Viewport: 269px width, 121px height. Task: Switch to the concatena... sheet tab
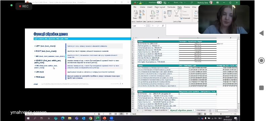[x=202, y=111]
